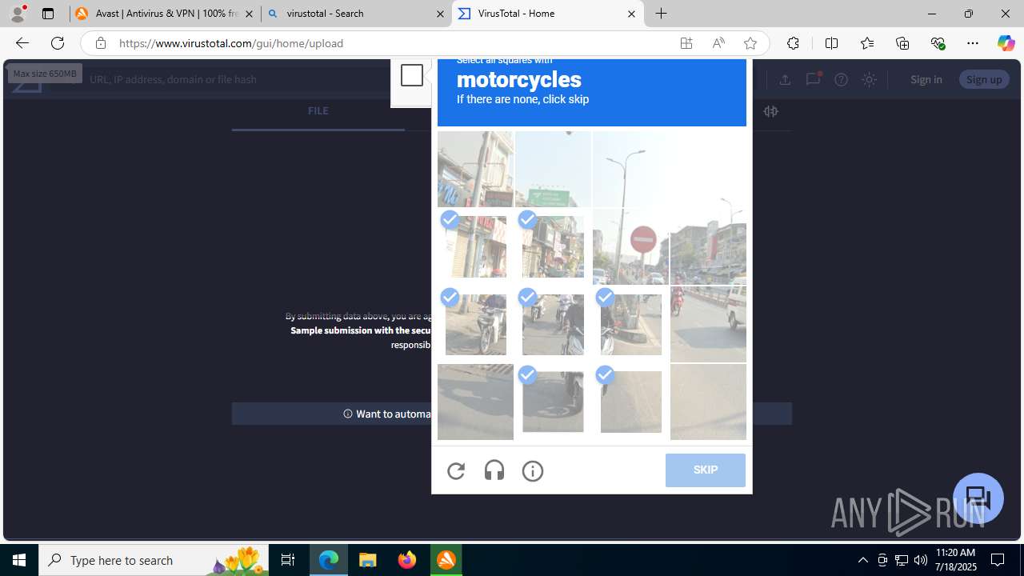The width and height of the screenshot is (1024, 576).
Task: Open the AnyRun chat widget button
Action: pos(978,498)
